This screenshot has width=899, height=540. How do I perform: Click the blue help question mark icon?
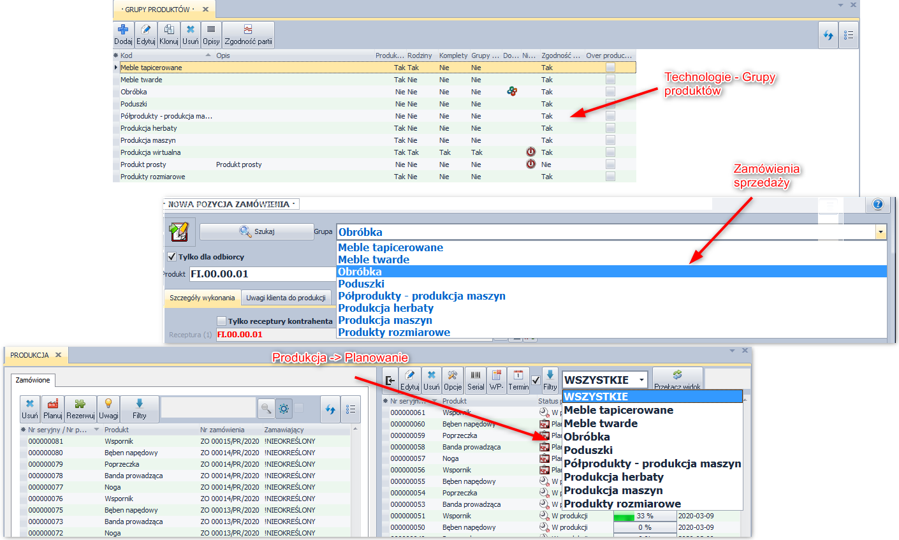(x=878, y=205)
